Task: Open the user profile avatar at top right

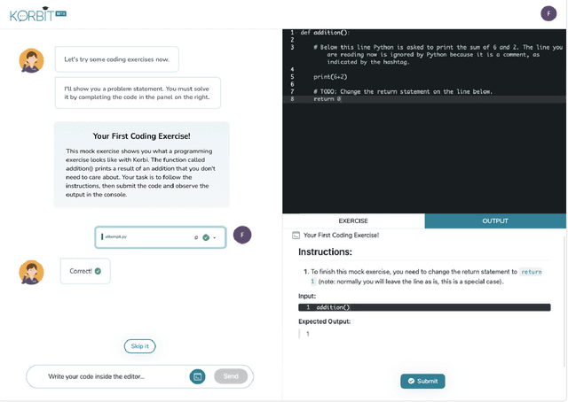Action: coord(548,13)
